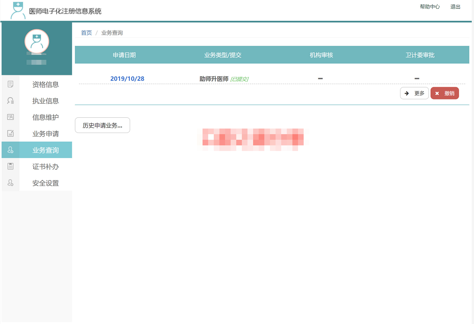Log out using the 退出 option
The image size is (474, 324).
point(455,6)
